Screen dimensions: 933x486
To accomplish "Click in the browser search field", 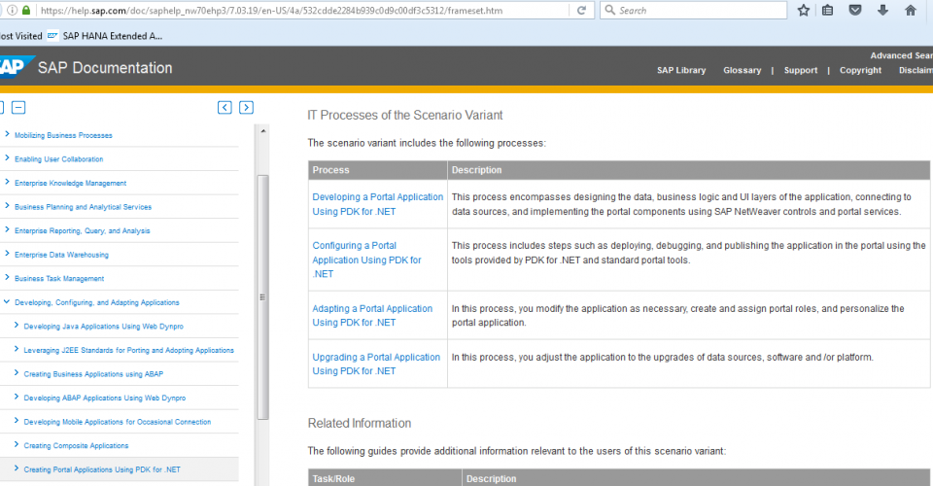I will [x=693, y=10].
